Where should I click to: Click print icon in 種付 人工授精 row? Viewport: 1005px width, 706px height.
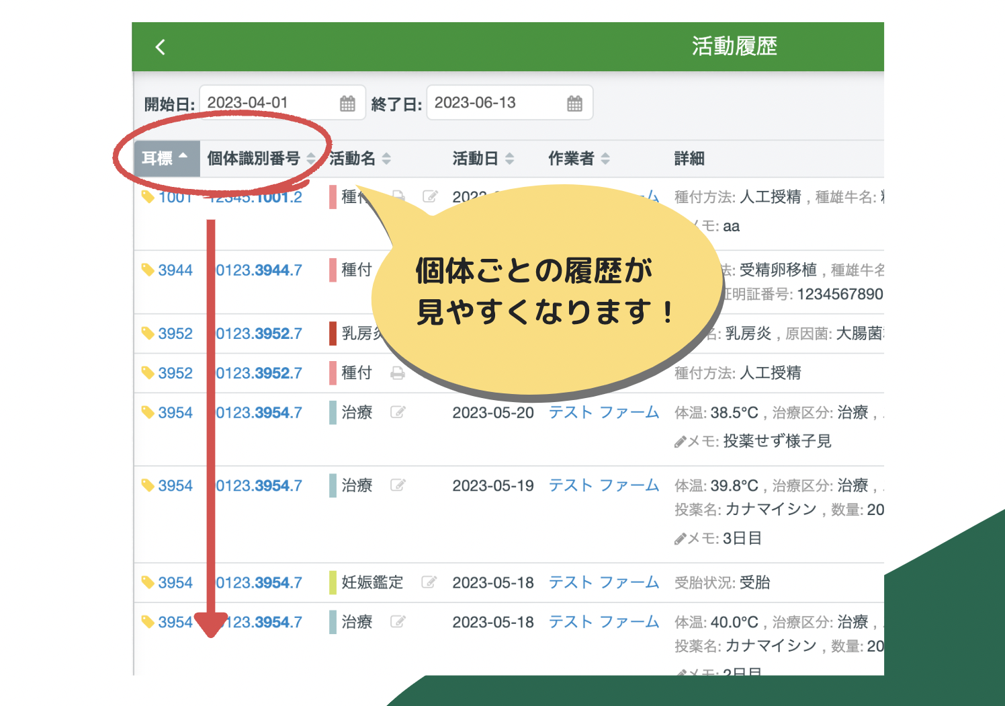click(398, 373)
